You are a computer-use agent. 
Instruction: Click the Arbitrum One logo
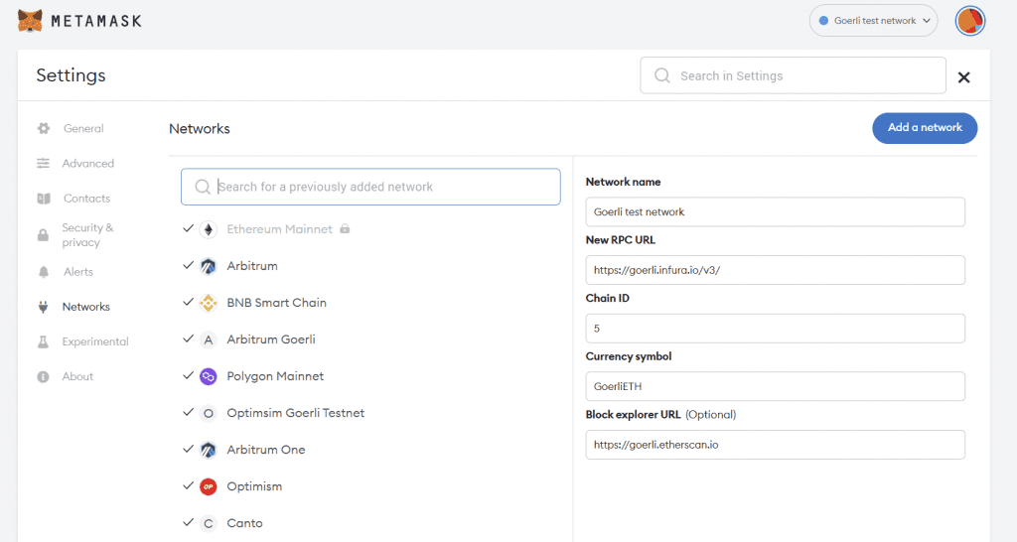[209, 450]
